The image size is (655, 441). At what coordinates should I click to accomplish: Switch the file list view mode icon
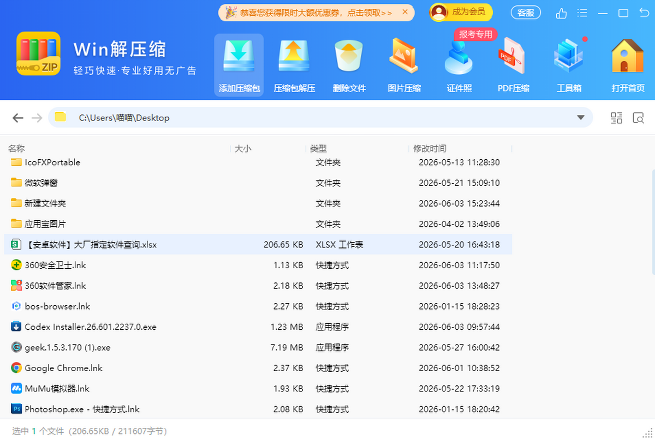tap(616, 118)
